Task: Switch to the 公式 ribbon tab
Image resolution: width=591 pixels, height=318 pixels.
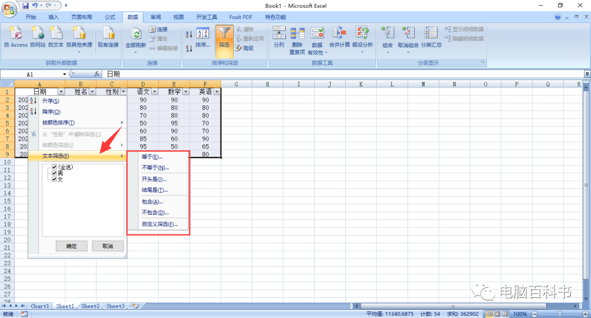Action: point(110,17)
